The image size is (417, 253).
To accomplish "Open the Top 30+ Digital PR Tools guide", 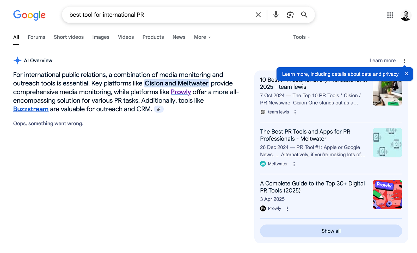I will (x=312, y=187).
